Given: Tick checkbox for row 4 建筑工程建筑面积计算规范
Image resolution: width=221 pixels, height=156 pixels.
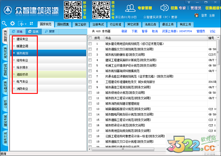Looking at the screenshot, I should [90, 60].
